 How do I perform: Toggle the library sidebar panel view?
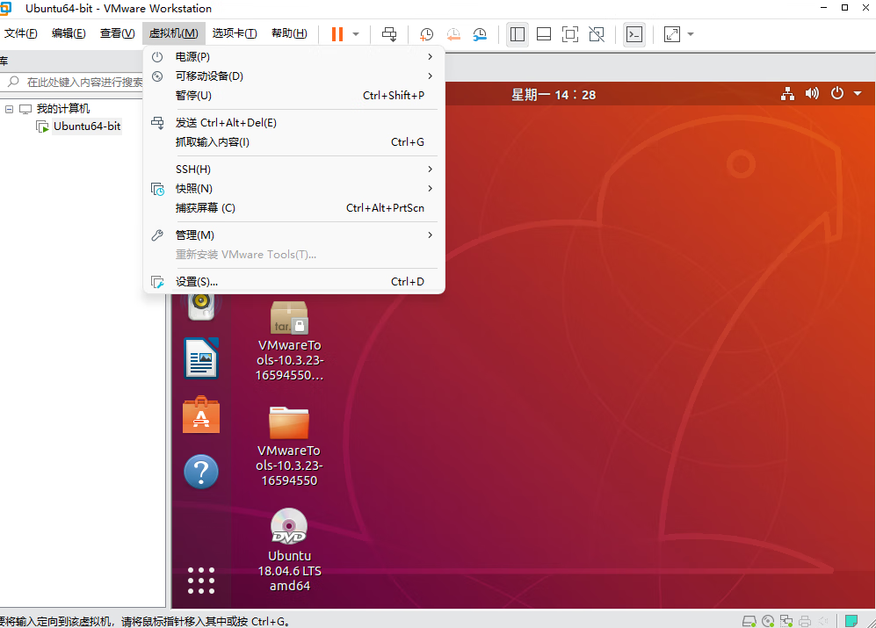(x=518, y=34)
